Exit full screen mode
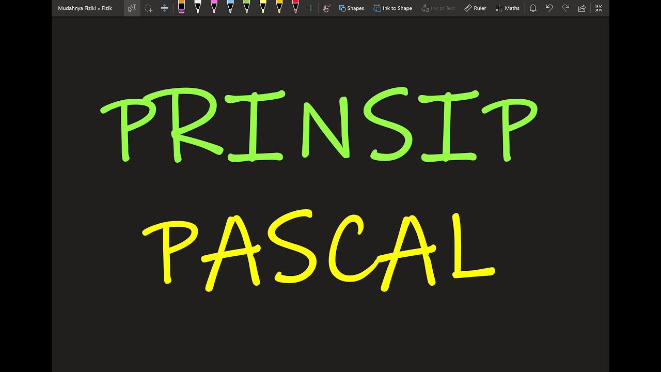The width and height of the screenshot is (661, 372). 599,8
